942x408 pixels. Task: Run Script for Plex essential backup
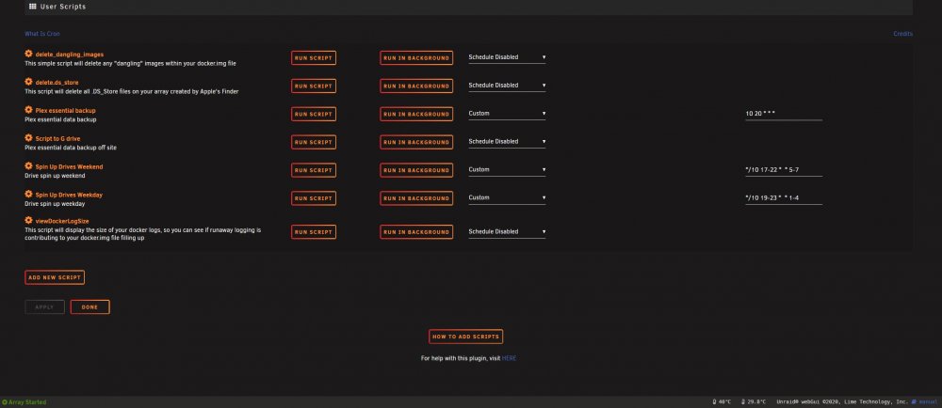click(314, 114)
